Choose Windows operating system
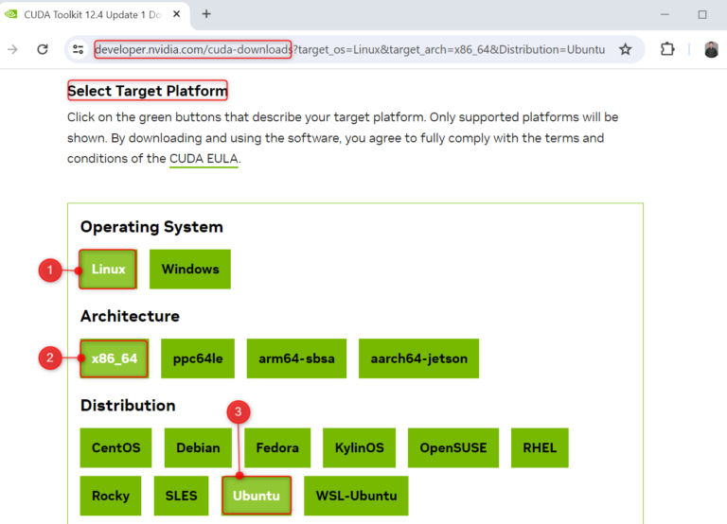 [x=190, y=270]
